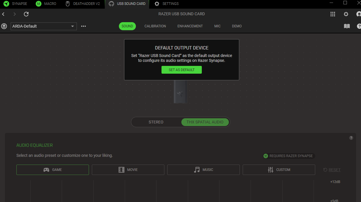Click the RAZER USB SOUND CARD title text

point(182,14)
